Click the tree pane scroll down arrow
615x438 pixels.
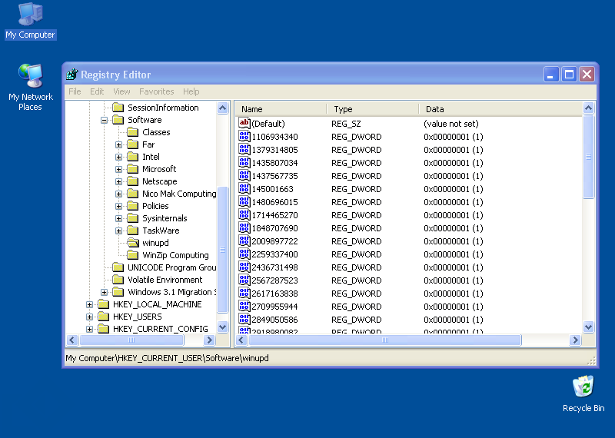tap(223, 327)
